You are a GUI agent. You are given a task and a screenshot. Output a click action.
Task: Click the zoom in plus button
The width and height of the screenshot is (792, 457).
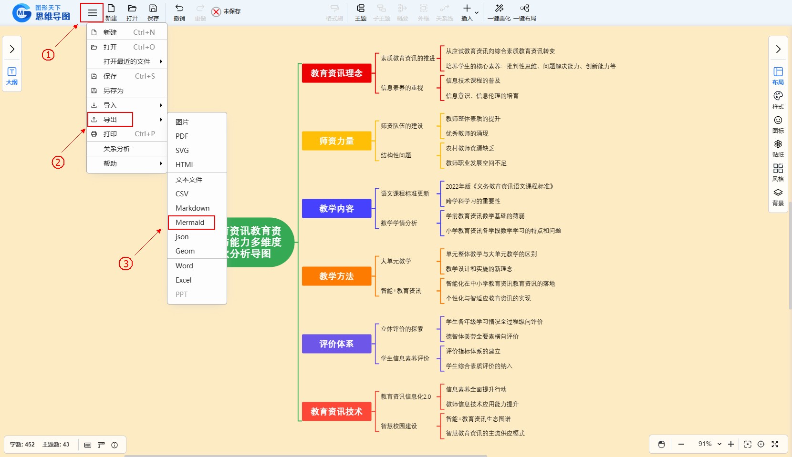731,444
